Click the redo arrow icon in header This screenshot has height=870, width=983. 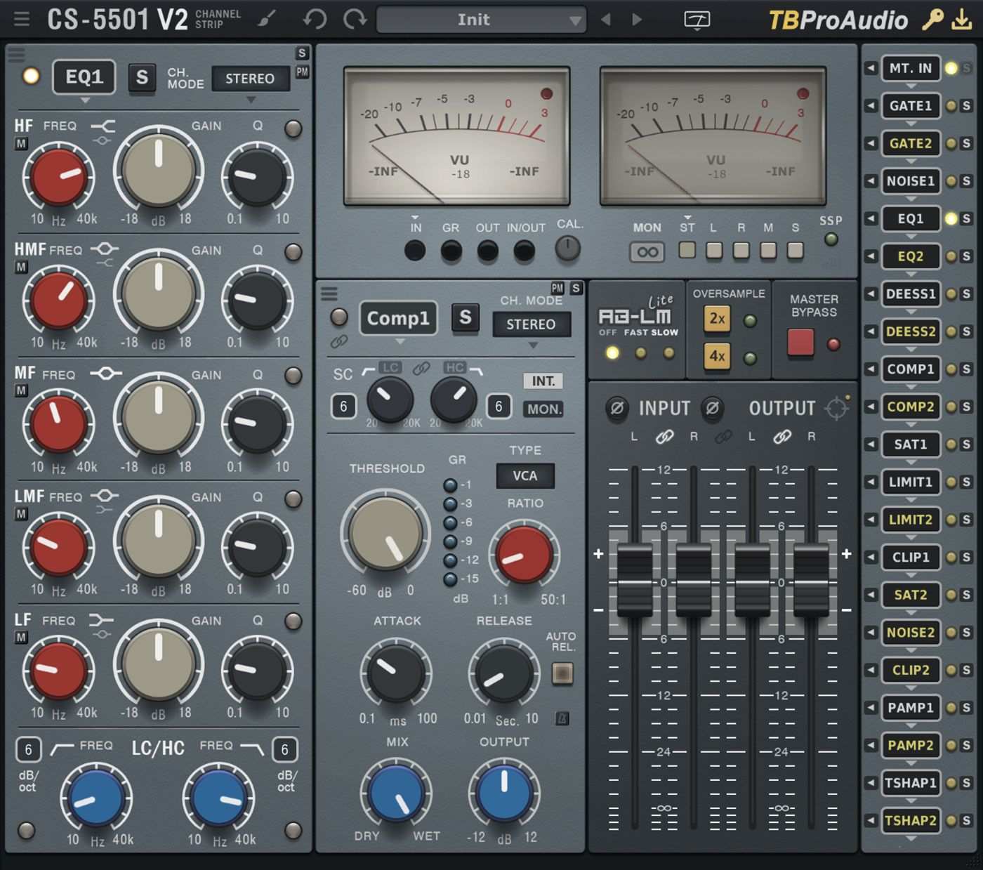[355, 19]
